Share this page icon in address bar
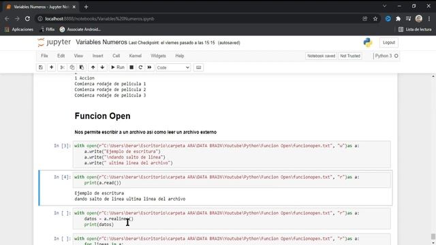This screenshot has width=436, height=245. coord(365,18)
